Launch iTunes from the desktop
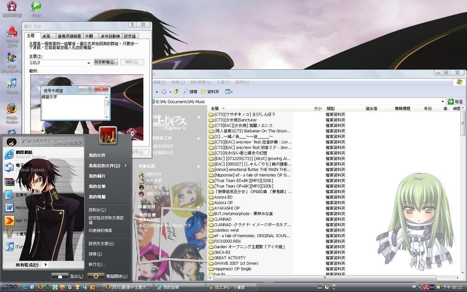Viewport: 467px width, 292px height. coord(12,86)
